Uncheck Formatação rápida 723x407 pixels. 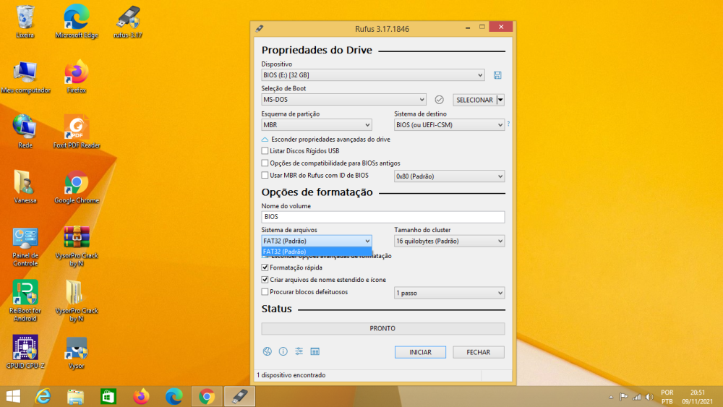[x=265, y=267]
